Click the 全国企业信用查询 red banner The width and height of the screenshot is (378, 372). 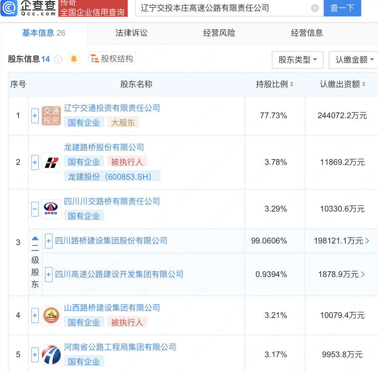[93, 8]
